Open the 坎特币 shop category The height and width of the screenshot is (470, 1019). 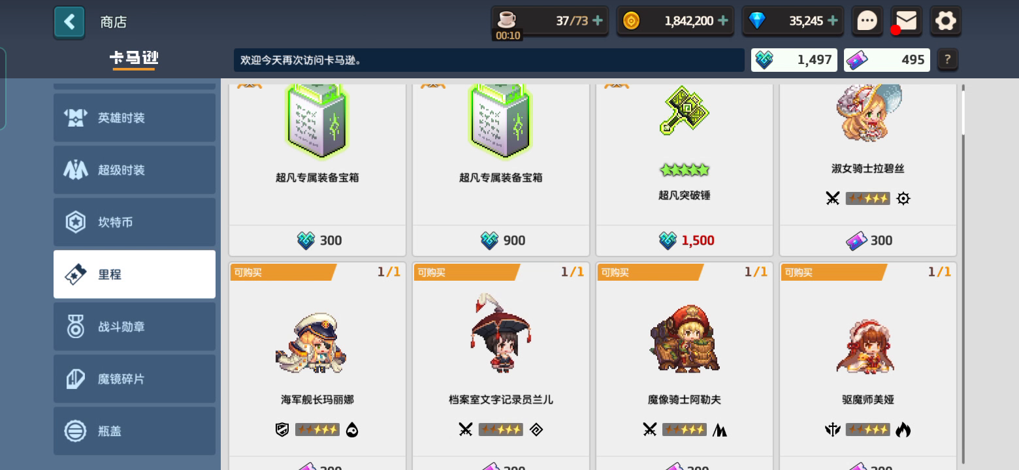(x=135, y=222)
